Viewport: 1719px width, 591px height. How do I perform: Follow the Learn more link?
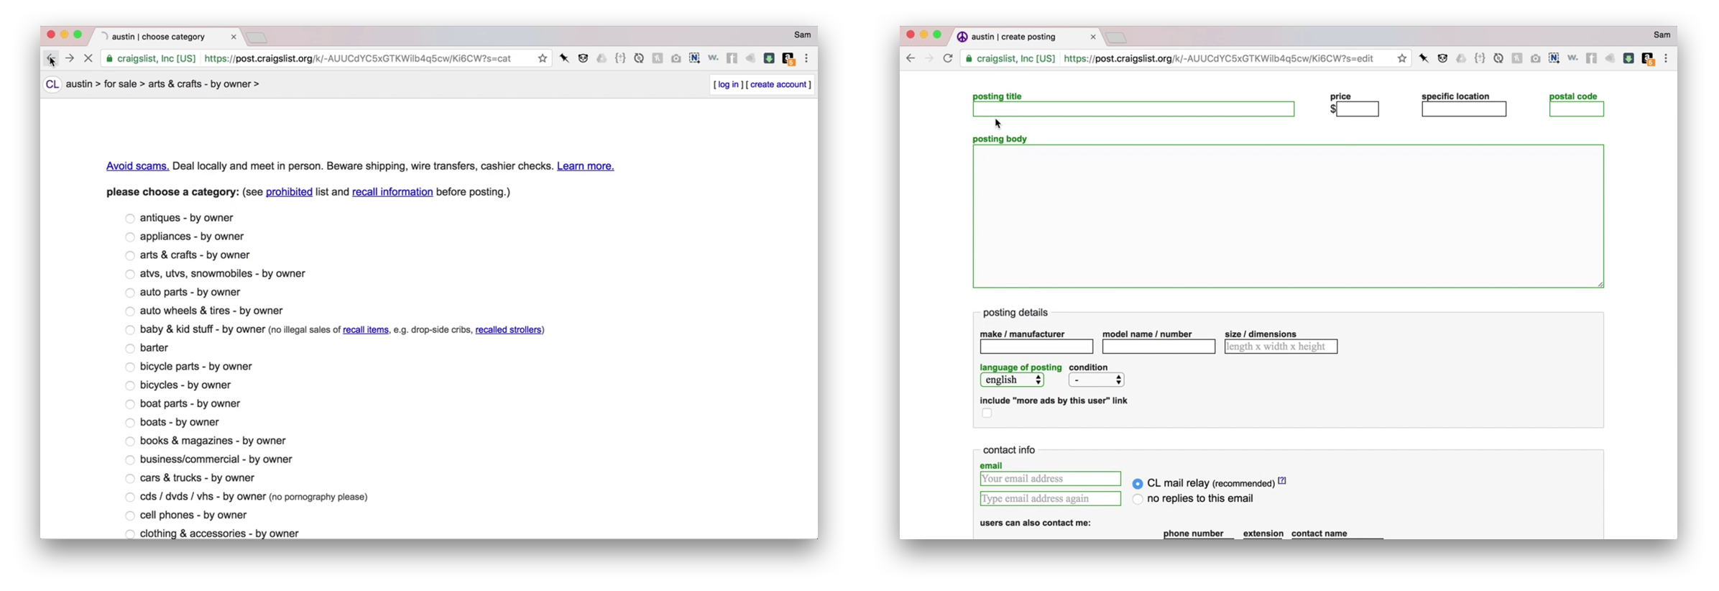point(585,166)
